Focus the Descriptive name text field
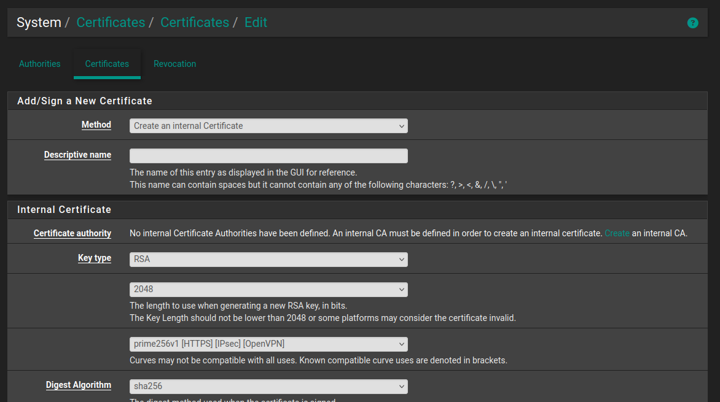The height and width of the screenshot is (402, 720). pos(268,156)
